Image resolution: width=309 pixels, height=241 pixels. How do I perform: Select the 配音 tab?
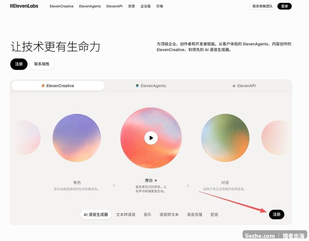coord(214,215)
